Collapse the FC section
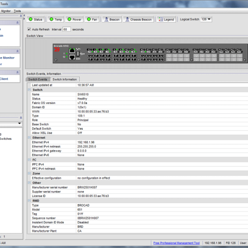 point(29,160)
